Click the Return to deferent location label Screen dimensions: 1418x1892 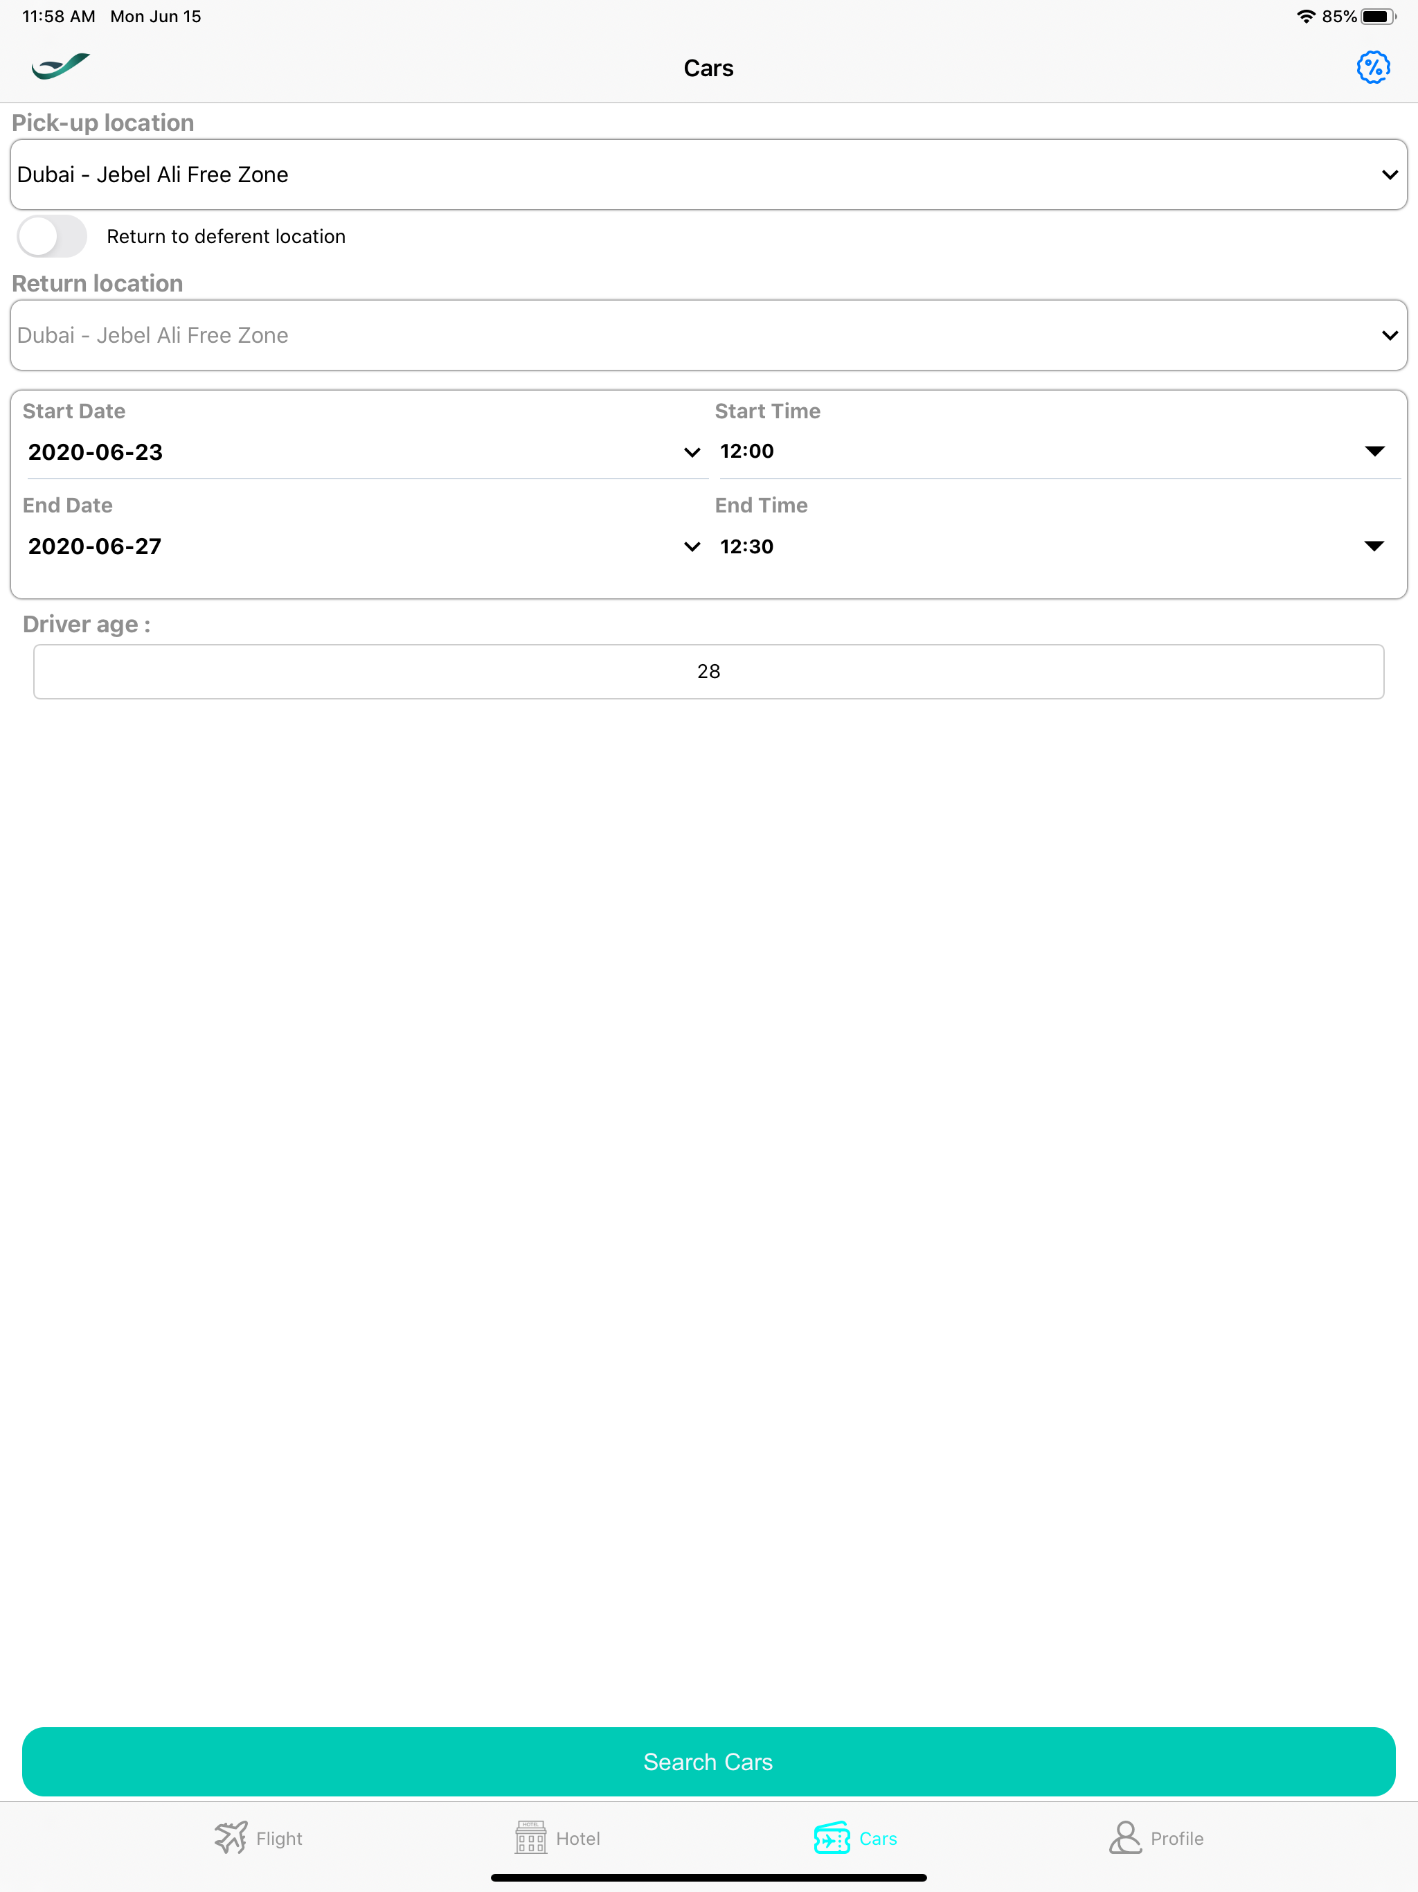[x=226, y=237]
